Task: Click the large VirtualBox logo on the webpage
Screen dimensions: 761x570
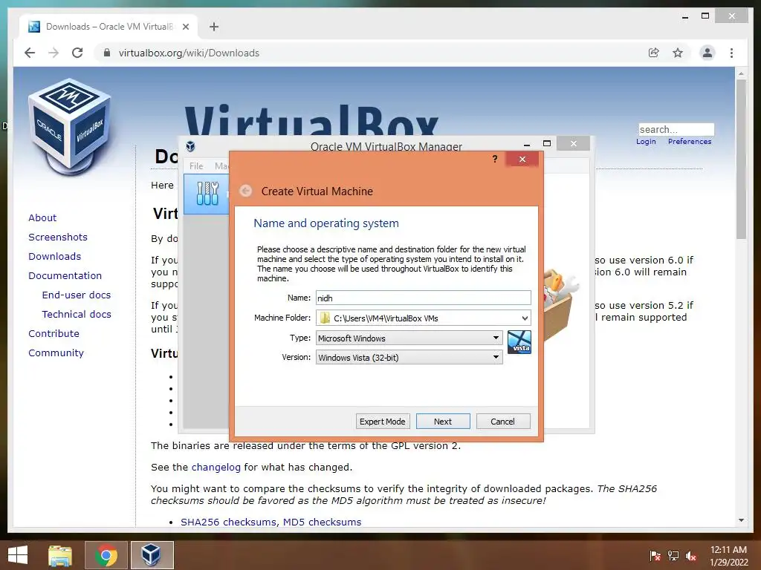Action: coord(69,127)
